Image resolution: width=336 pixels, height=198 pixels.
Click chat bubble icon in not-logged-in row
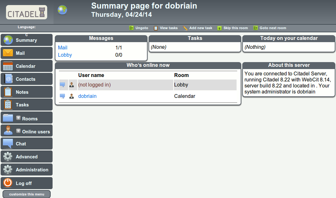pyautogui.click(x=62, y=85)
